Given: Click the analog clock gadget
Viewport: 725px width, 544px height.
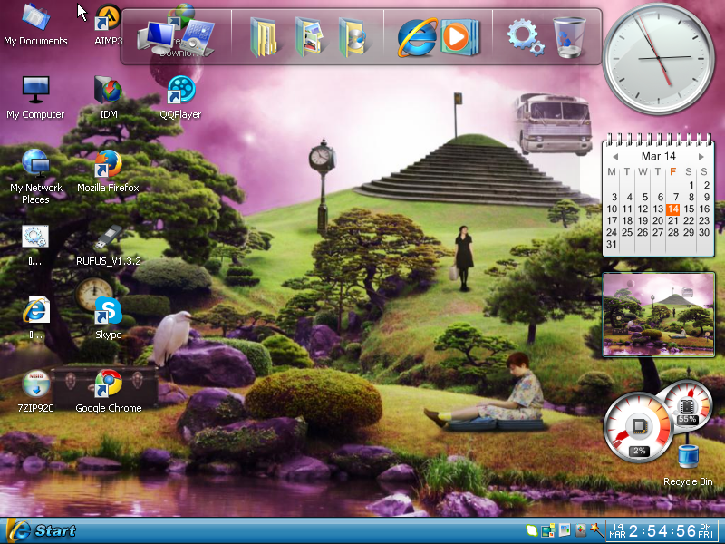Looking at the screenshot, I should [x=659, y=58].
